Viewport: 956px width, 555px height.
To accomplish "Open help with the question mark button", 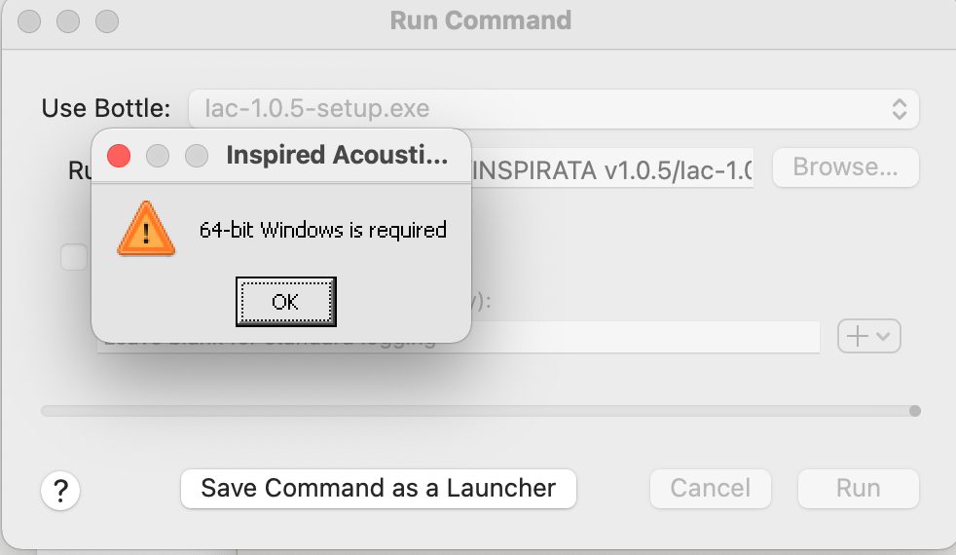I will pos(60,490).
